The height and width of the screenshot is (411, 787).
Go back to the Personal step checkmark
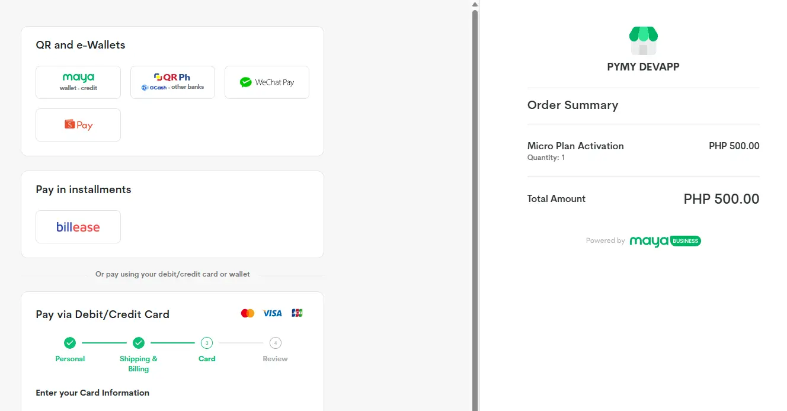70,343
